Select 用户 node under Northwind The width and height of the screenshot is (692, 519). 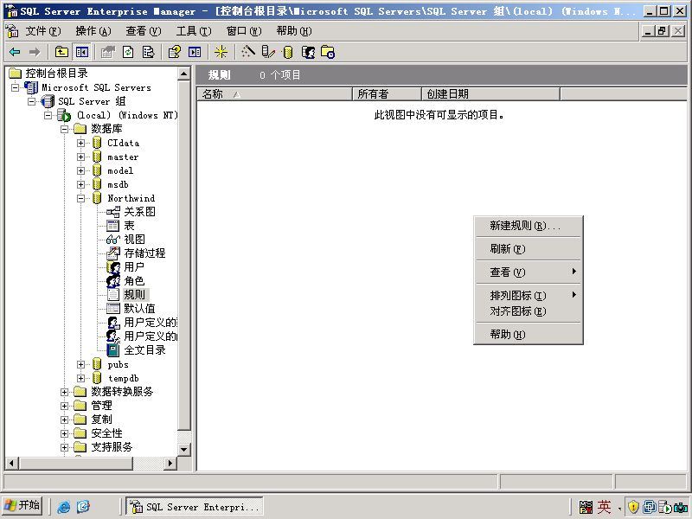tap(134, 267)
